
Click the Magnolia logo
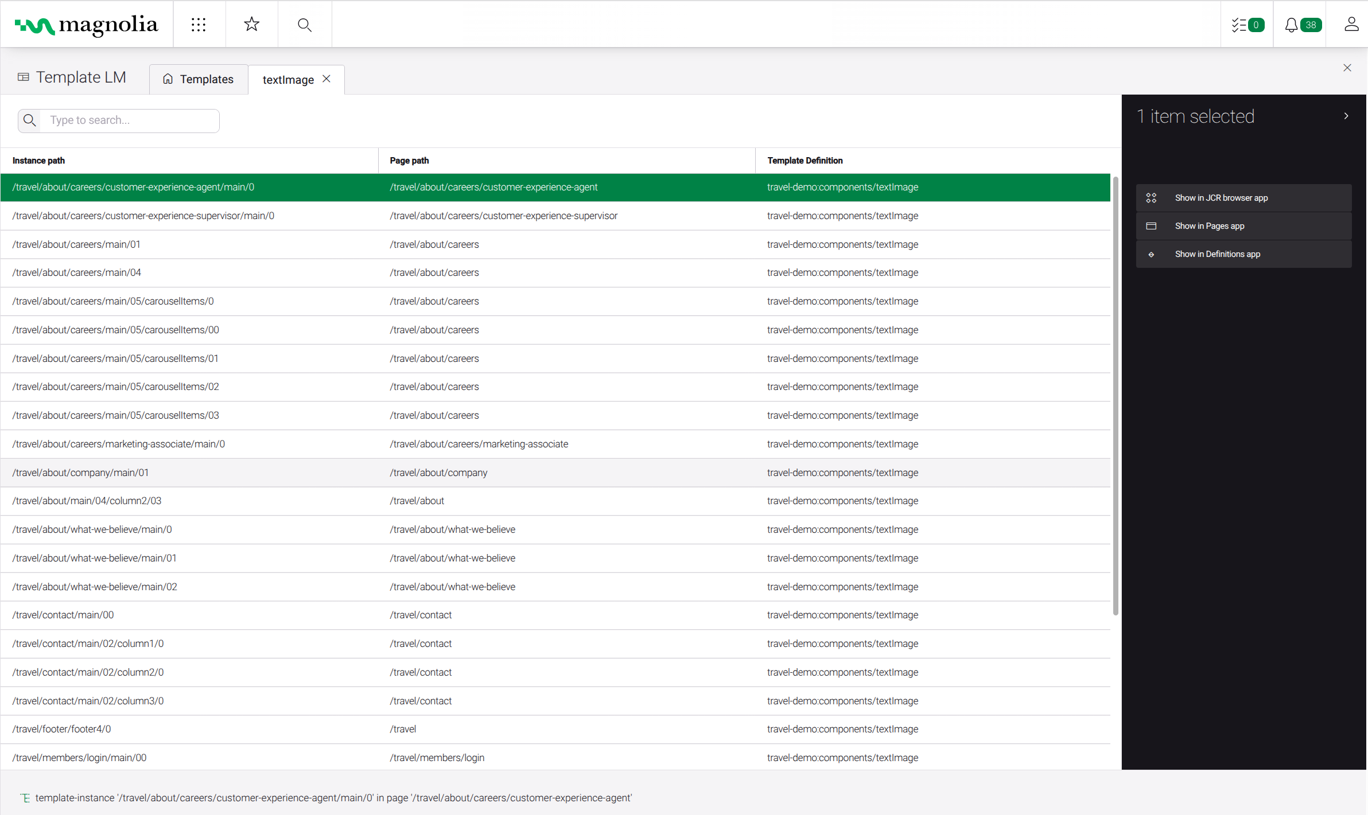pyautogui.click(x=86, y=25)
